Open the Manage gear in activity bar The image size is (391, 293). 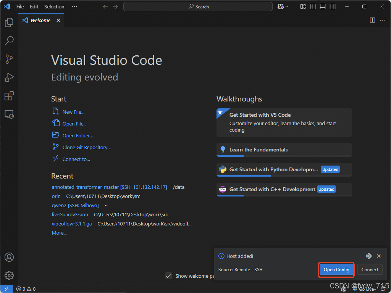[9, 275]
